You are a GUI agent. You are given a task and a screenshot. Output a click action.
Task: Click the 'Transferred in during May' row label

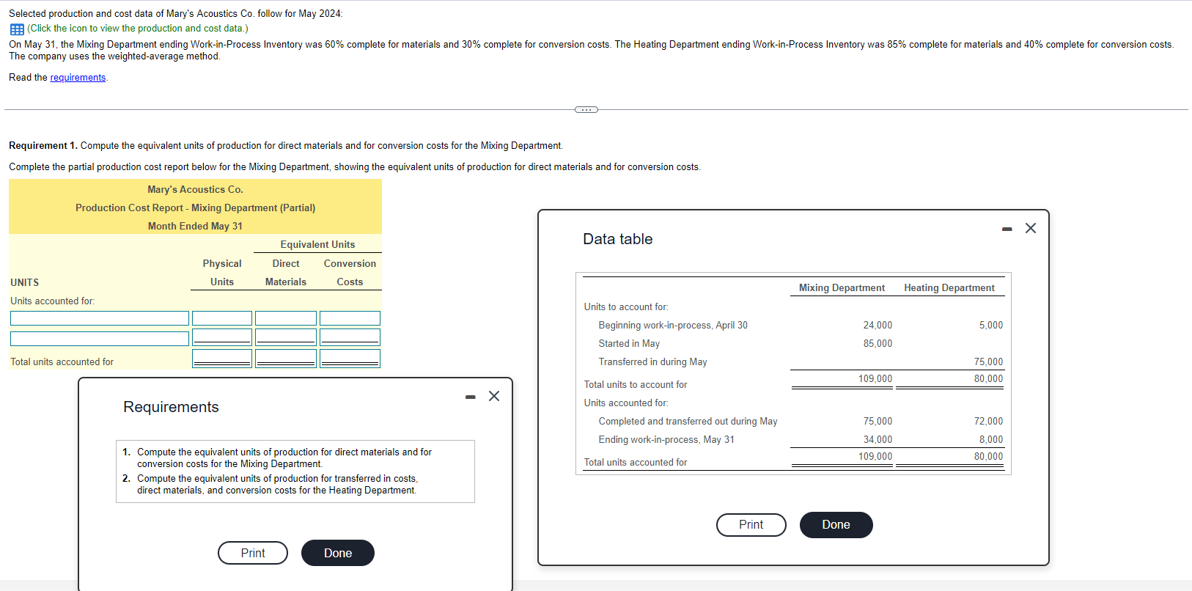pyautogui.click(x=652, y=362)
